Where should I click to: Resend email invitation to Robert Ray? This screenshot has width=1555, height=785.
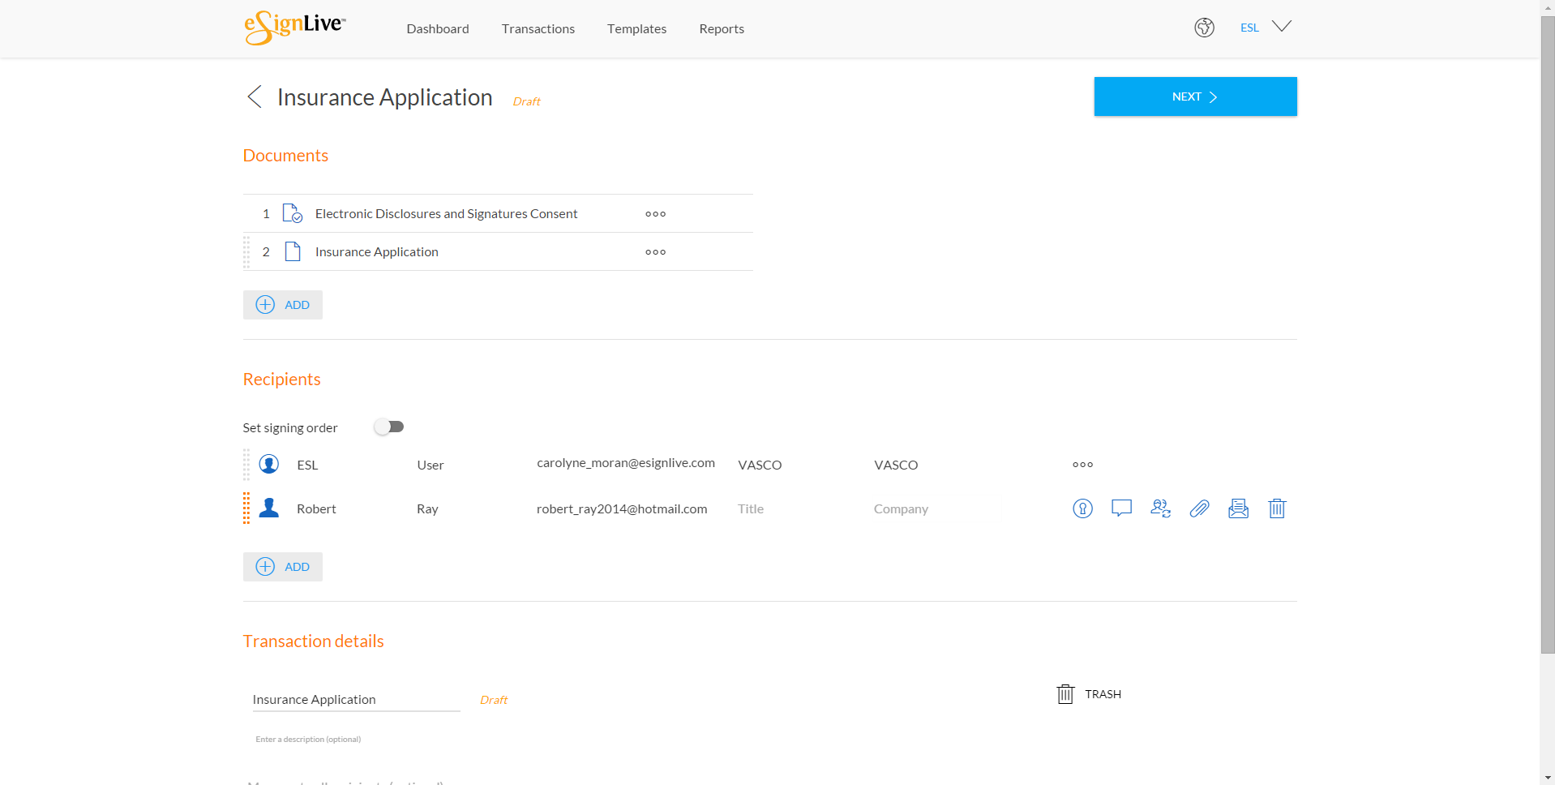(1238, 508)
